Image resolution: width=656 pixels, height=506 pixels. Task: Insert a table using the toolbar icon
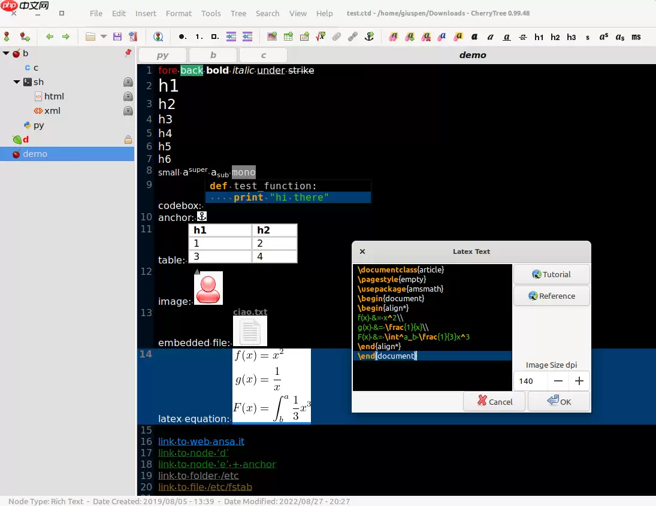(x=289, y=36)
